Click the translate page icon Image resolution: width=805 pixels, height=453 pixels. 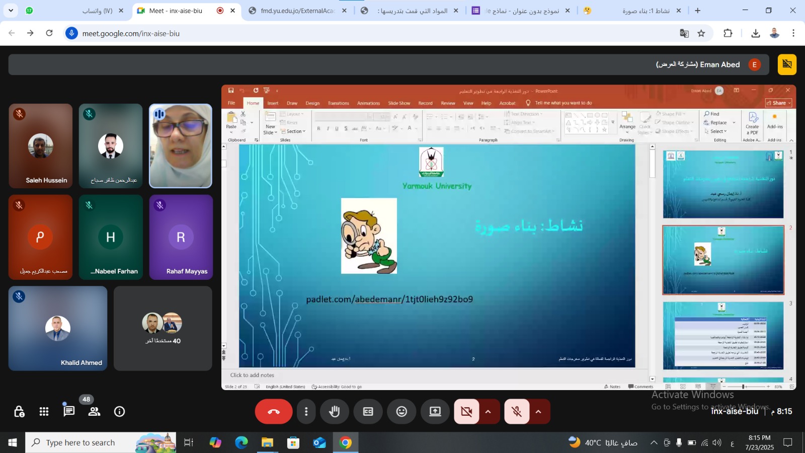coord(684,33)
